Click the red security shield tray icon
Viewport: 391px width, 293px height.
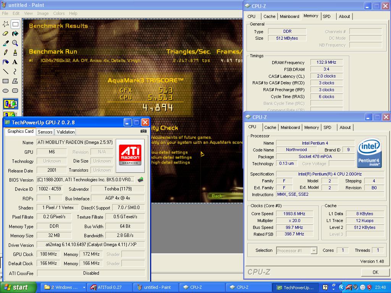(x=370, y=287)
